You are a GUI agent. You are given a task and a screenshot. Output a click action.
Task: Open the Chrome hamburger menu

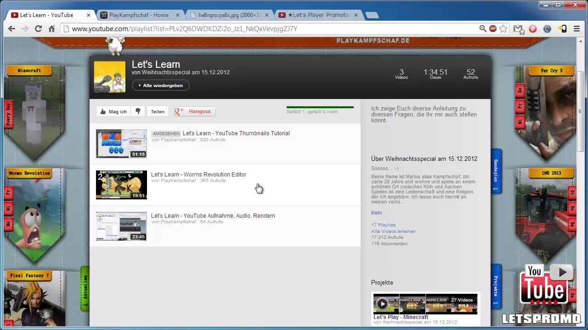[577, 28]
